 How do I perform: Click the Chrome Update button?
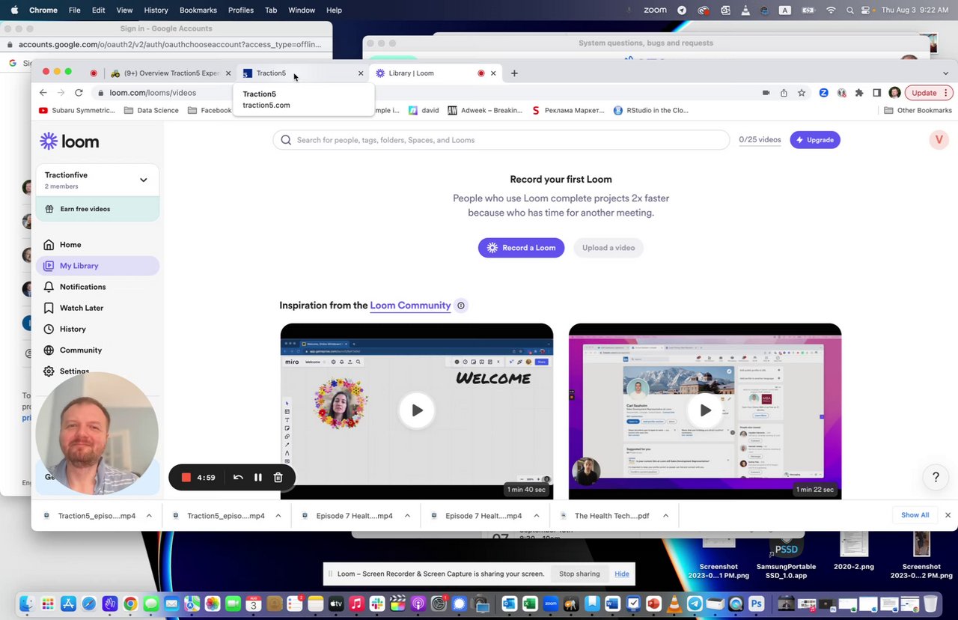coord(928,93)
